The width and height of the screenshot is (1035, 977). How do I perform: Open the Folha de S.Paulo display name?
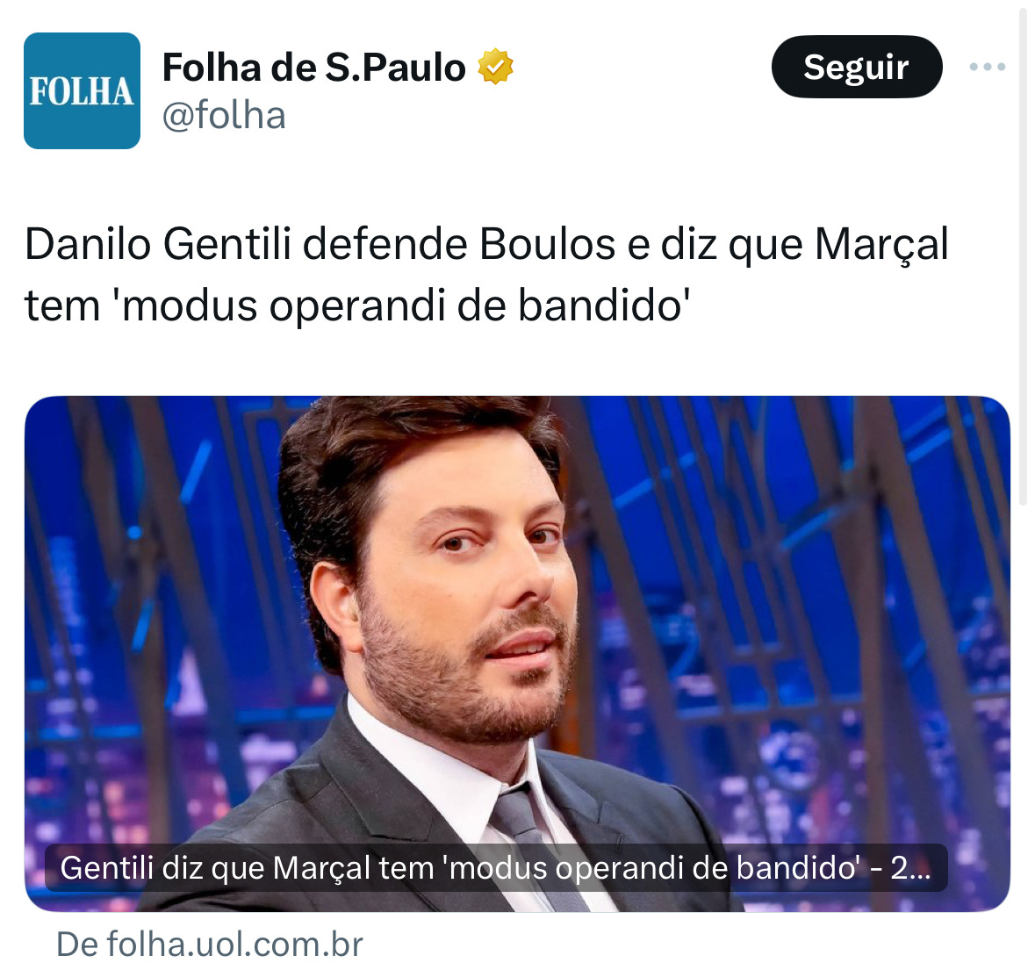click(314, 68)
